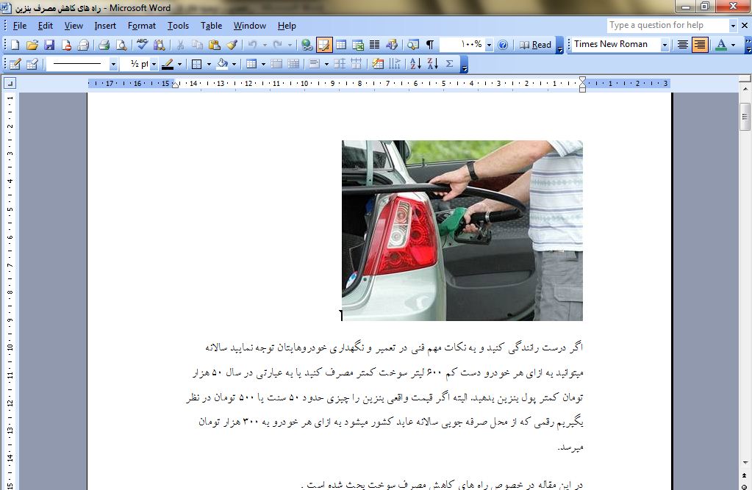
Task: Click the Shading Color paint bucket
Action: coord(223,64)
